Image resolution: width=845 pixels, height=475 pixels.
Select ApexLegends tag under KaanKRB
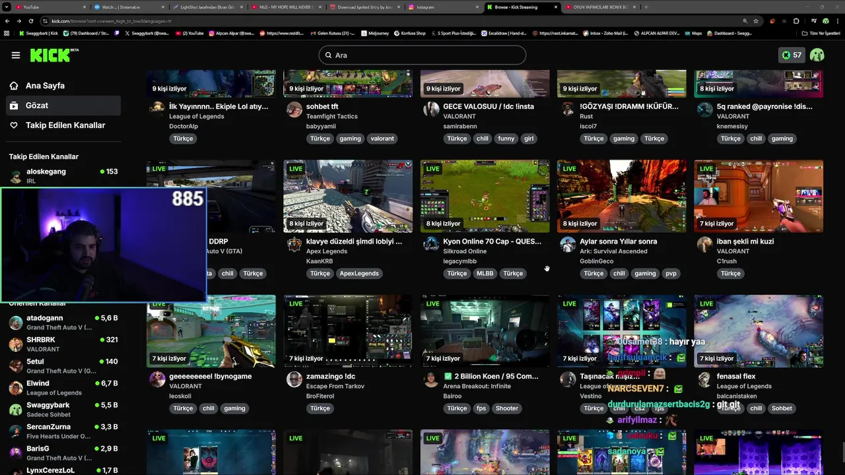coord(359,273)
